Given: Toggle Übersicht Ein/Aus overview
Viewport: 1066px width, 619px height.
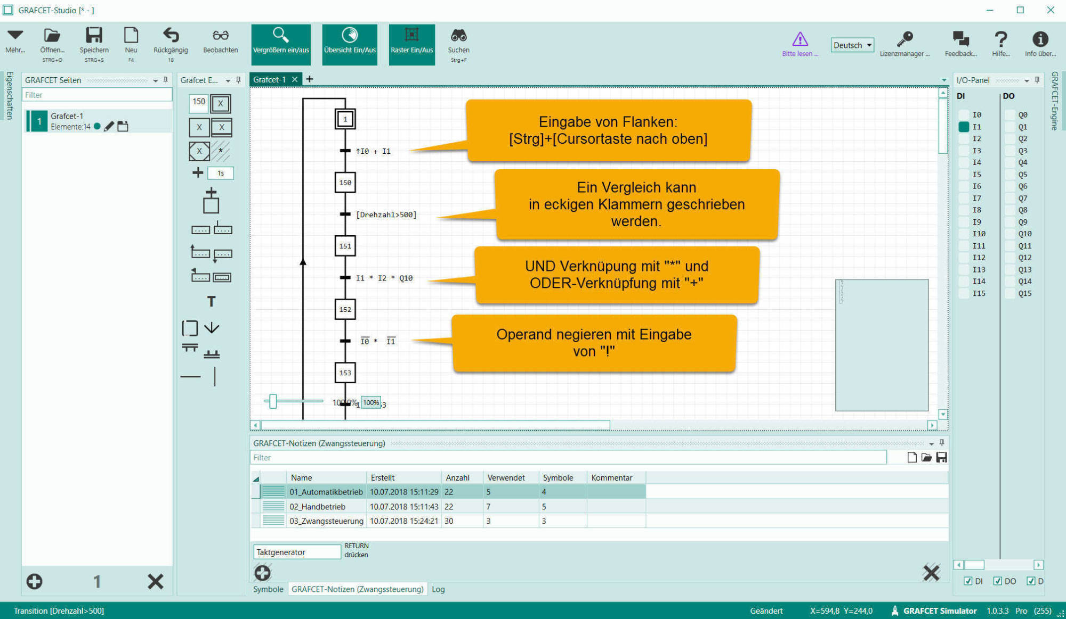Looking at the screenshot, I should click(350, 44).
